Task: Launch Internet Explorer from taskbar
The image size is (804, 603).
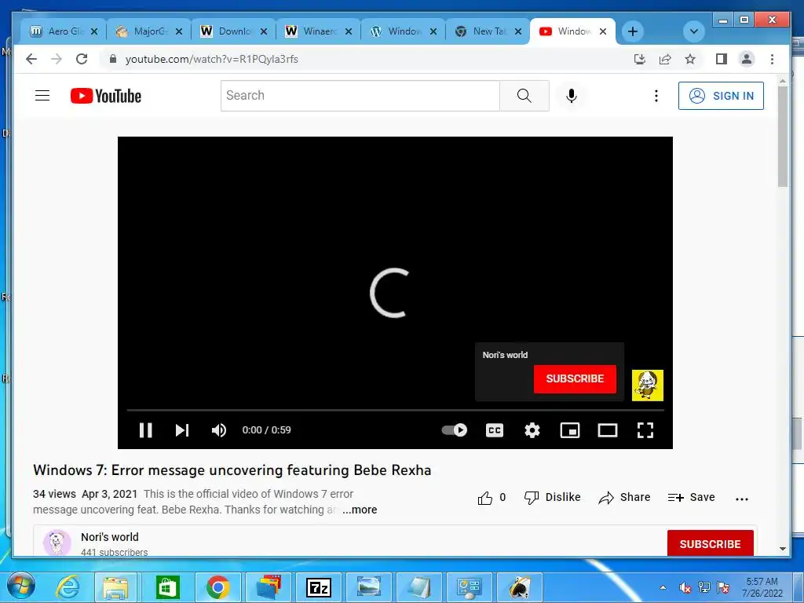Action: click(68, 587)
